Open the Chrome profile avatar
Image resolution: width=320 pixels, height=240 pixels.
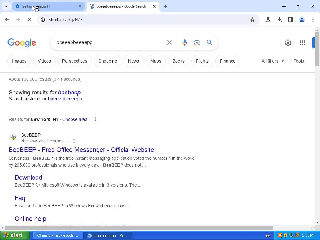point(302,20)
